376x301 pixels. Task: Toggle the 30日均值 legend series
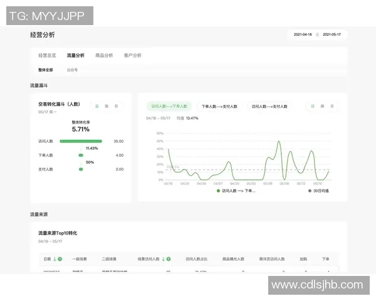pyautogui.click(x=318, y=191)
